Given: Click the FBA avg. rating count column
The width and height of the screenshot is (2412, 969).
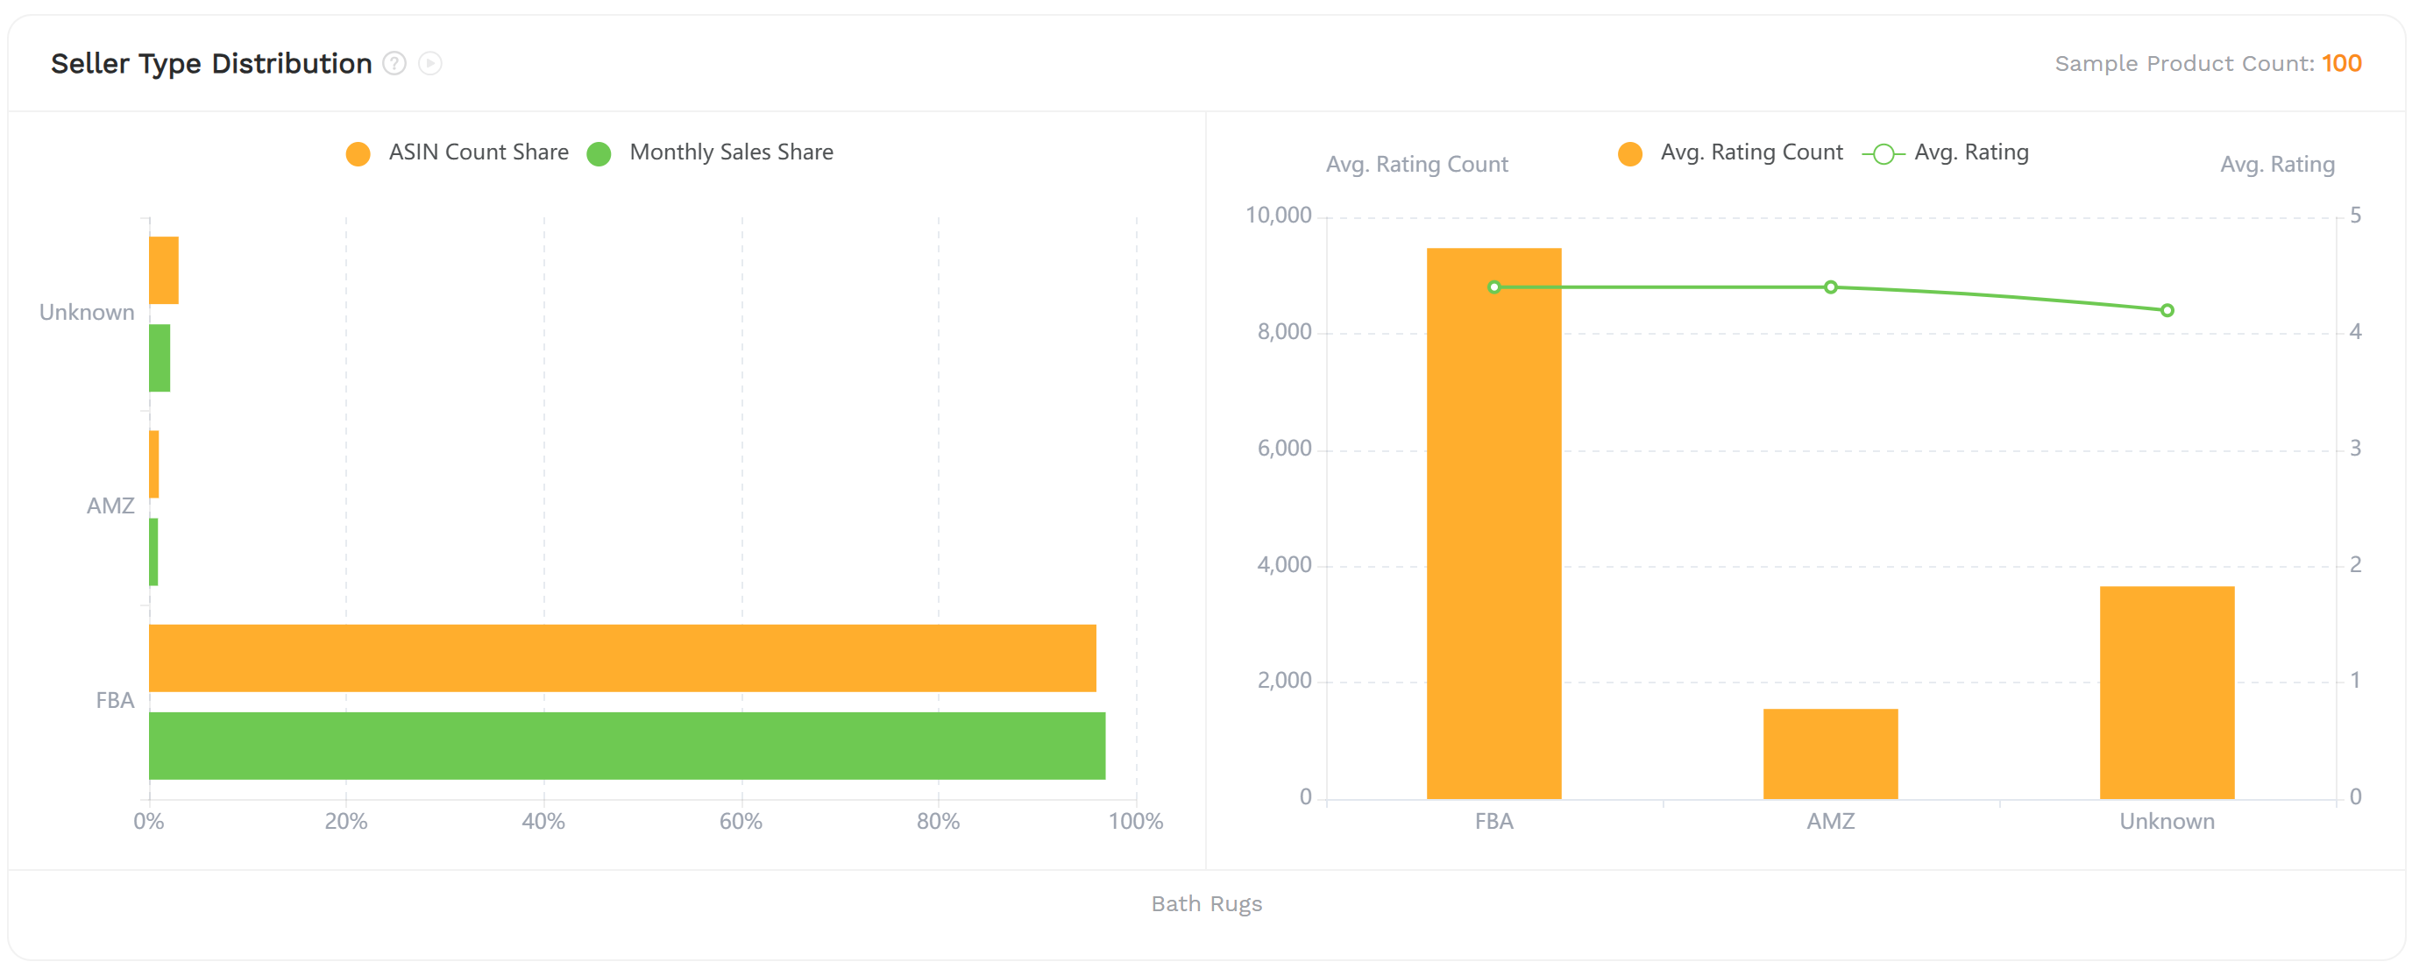Looking at the screenshot, I should pyautogui.click(x=1494, y=523).
